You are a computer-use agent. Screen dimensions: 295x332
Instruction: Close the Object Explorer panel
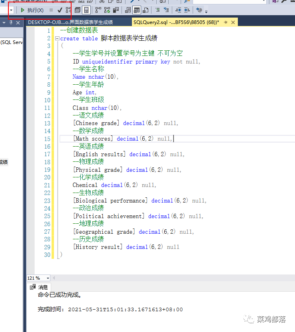coord(18,22)
